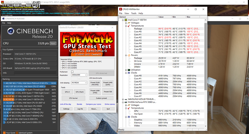249x134 pixels.
Task: Click the About... button in FurMark
Action: point(94,109)
